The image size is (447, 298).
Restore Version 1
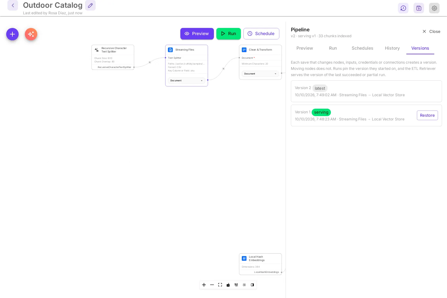coord(427,115)
